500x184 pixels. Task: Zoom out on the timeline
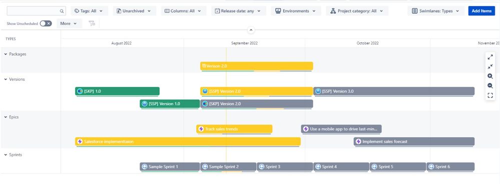click(x=490, y=85)
